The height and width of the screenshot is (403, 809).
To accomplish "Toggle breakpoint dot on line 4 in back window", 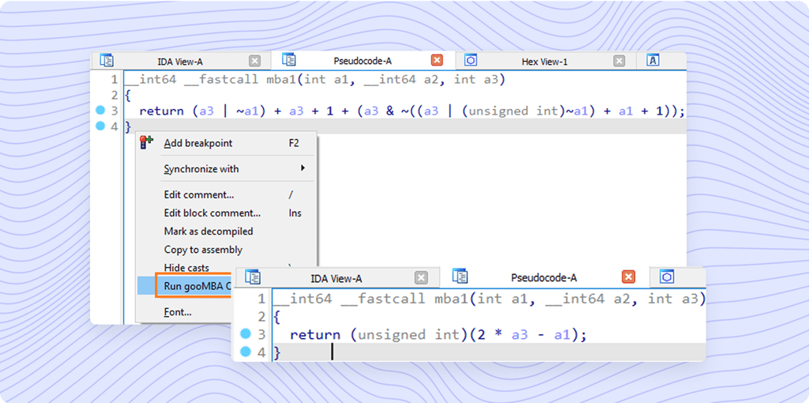I will (100, 126).
